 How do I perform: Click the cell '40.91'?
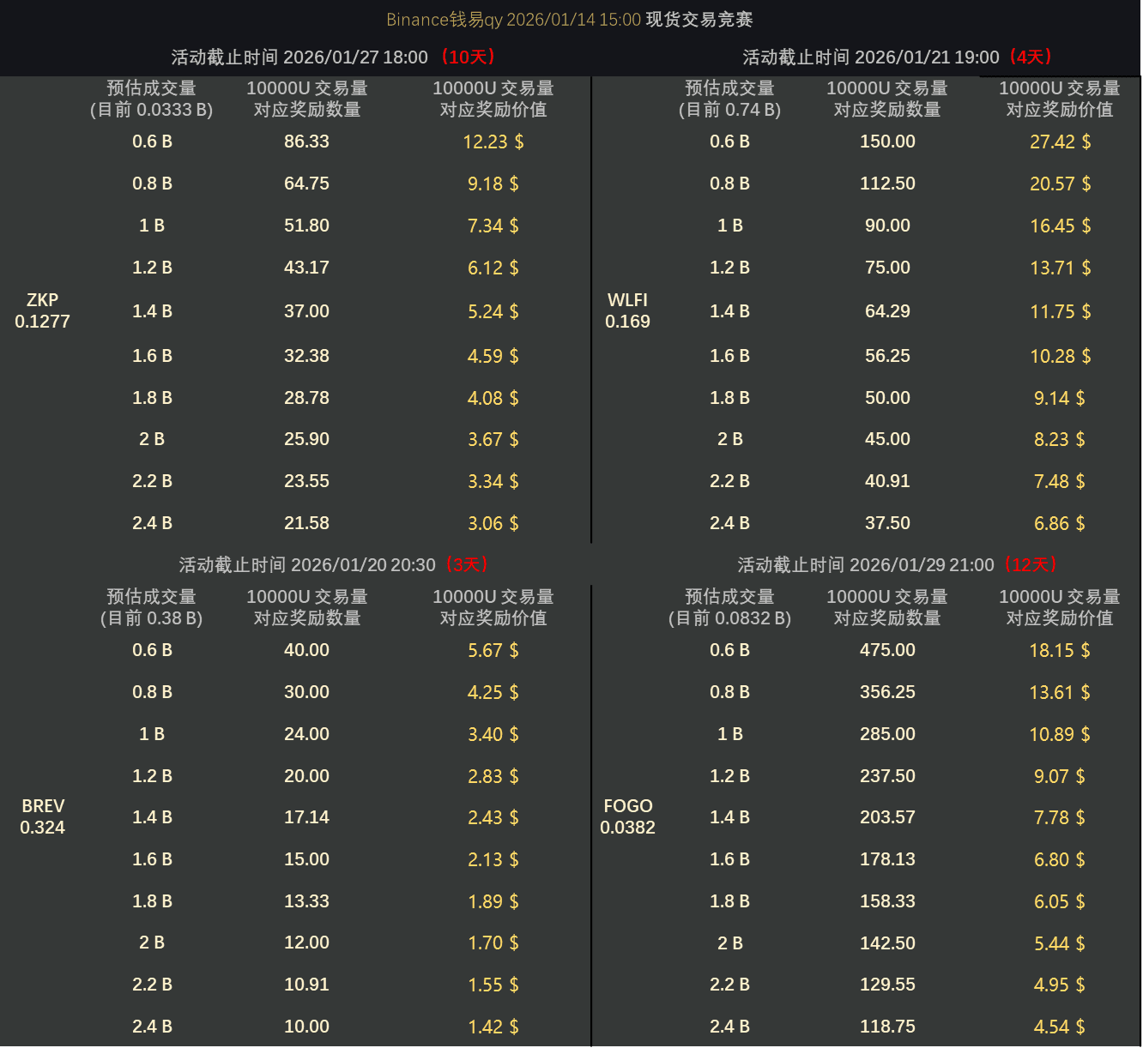[887, 481]
